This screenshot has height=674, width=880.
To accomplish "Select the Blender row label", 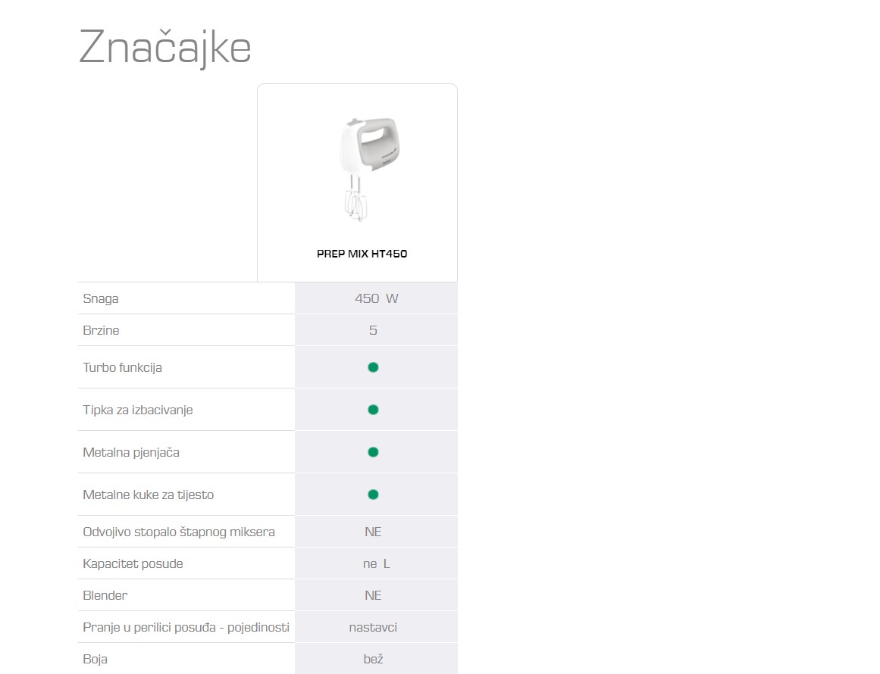I will (105, 595).
